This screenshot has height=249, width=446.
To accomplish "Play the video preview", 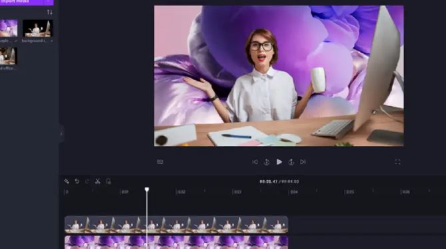I will point(279,162).
